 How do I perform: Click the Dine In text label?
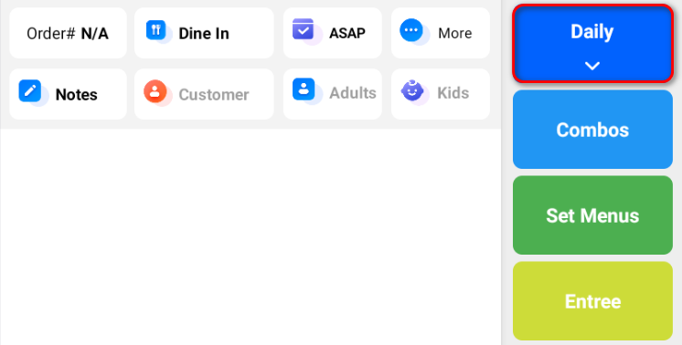(x=204, y=34)
